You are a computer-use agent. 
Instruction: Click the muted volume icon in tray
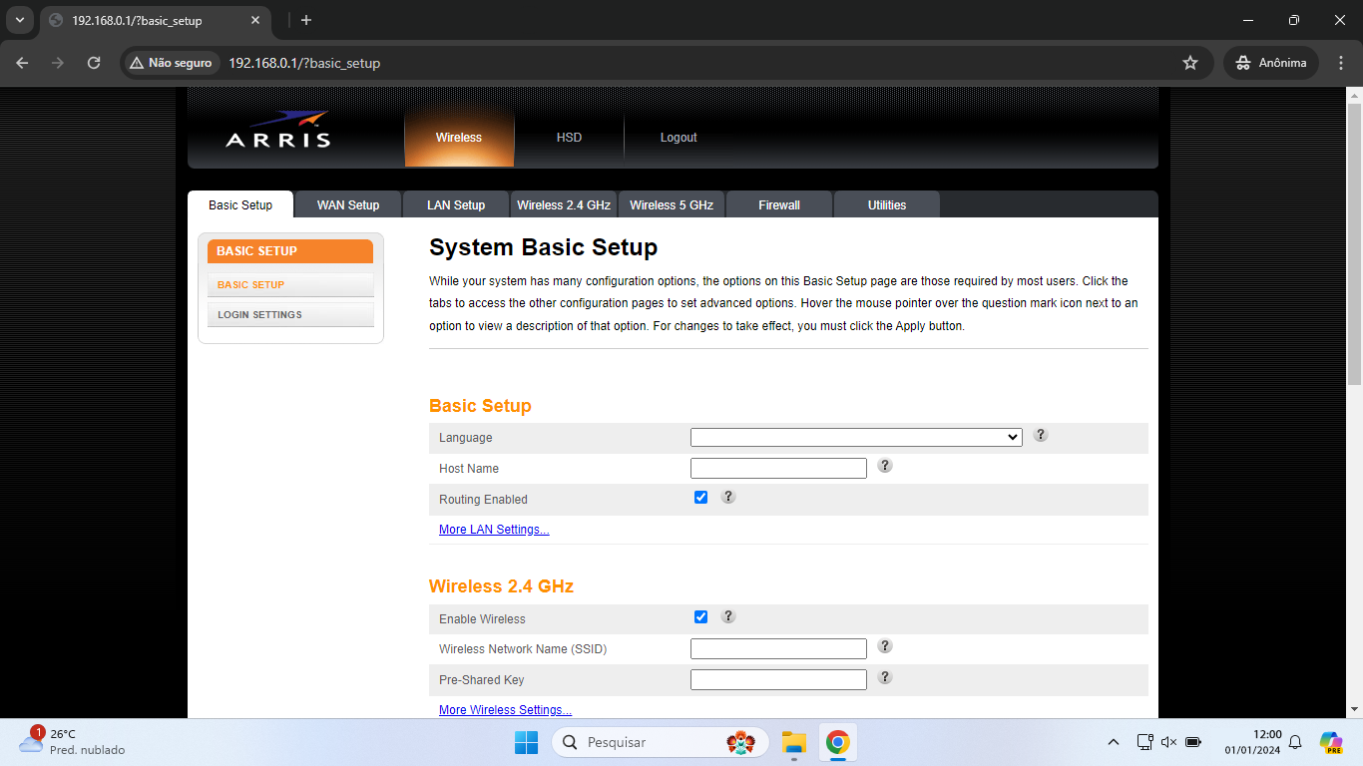(1168, 742)
